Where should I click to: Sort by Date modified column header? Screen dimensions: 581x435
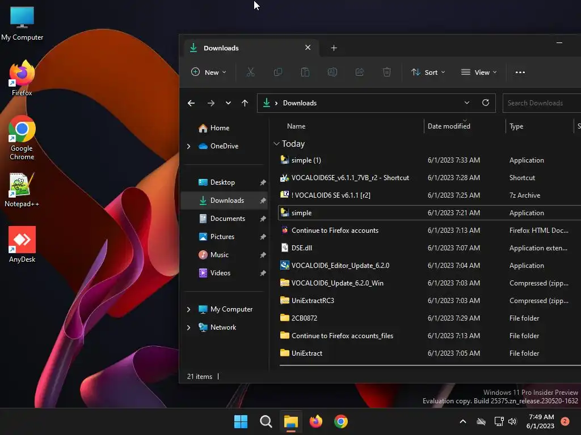(x=449, y=126)
